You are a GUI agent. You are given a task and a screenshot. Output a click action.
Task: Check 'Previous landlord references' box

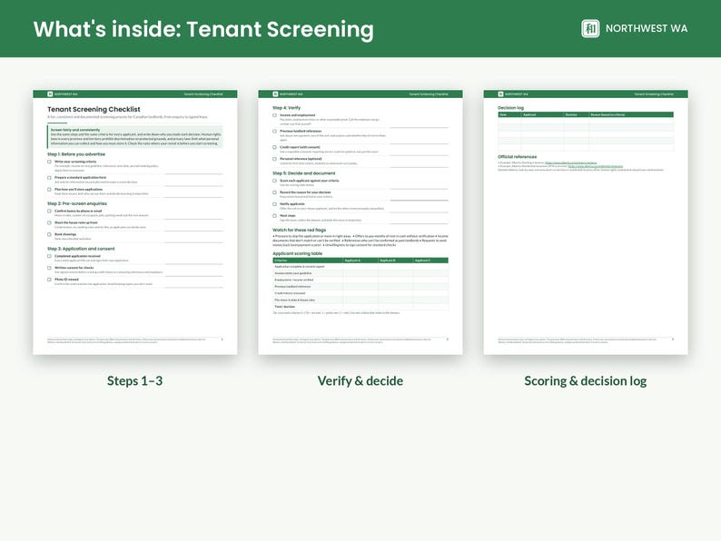pos(274,132)
